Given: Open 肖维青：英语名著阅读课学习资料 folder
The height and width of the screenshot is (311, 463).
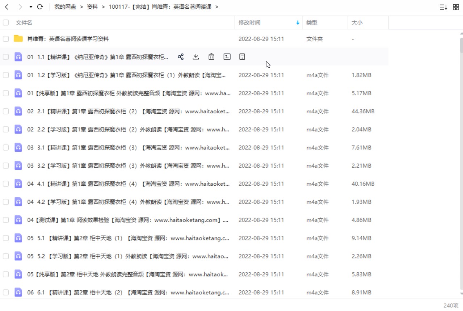Looking at the screenshot, I should (68, 39).
